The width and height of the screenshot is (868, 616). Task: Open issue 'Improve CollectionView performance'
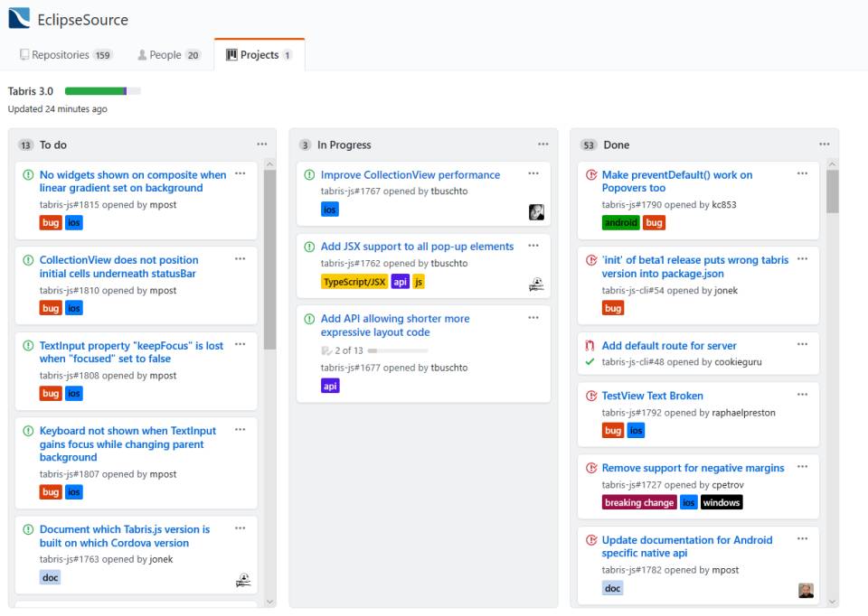tap(410, 174)
